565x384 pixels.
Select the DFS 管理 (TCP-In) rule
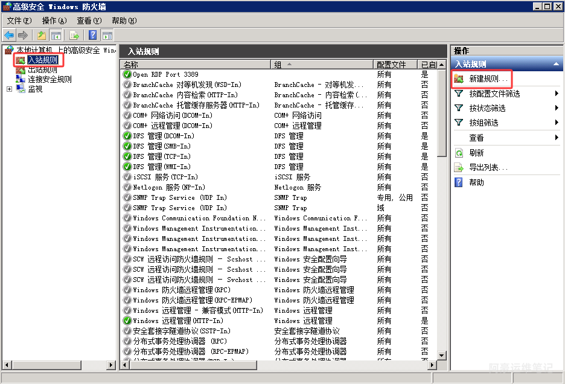point(162,156)
